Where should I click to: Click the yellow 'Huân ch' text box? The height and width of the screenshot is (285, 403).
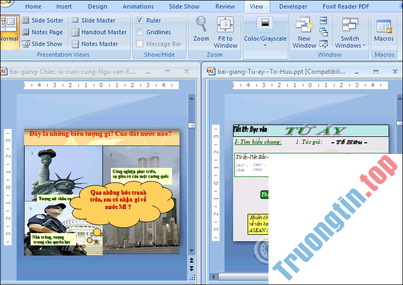(258, 224)
